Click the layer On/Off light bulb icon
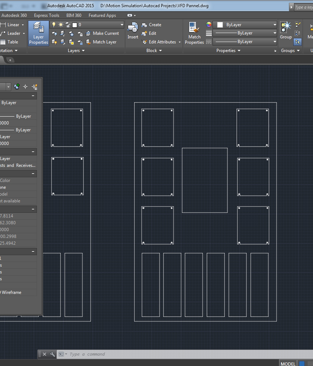Image resolution: width=313 pixels, height=366 pixels. coord(54,24)
